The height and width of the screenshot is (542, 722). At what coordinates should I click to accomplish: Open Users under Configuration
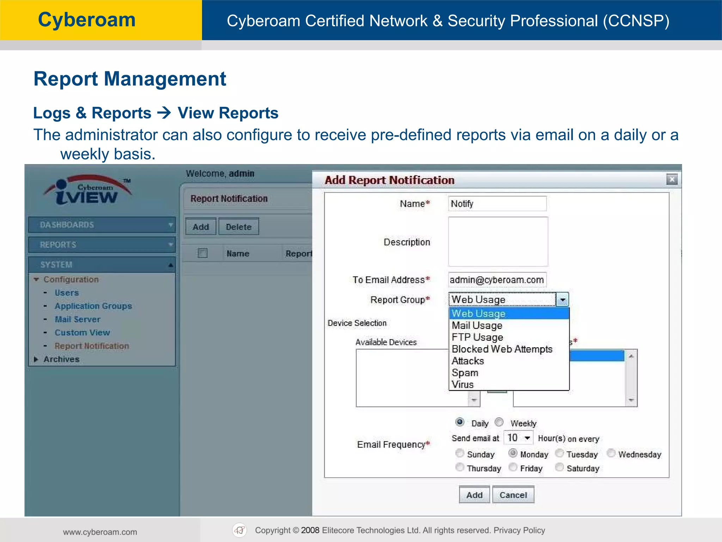pyautogui.click(x=67, y=293)
